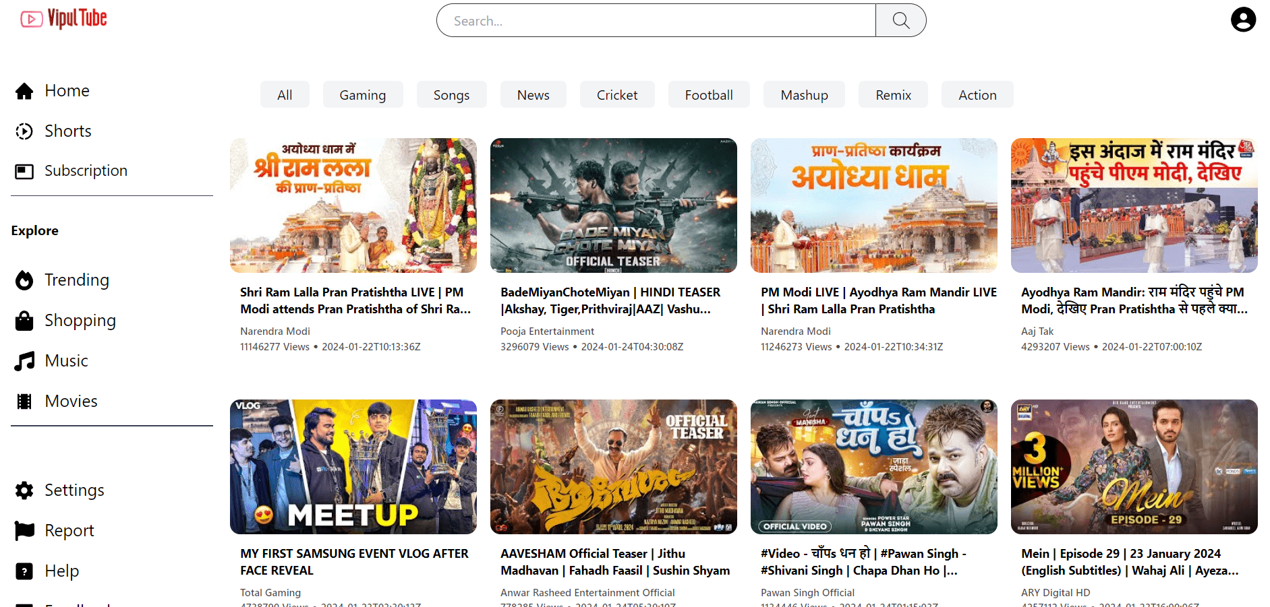Filter videos by Songs
Image resolution: width=1270 pixels, height=607 pixels.
tap(451, 95)
